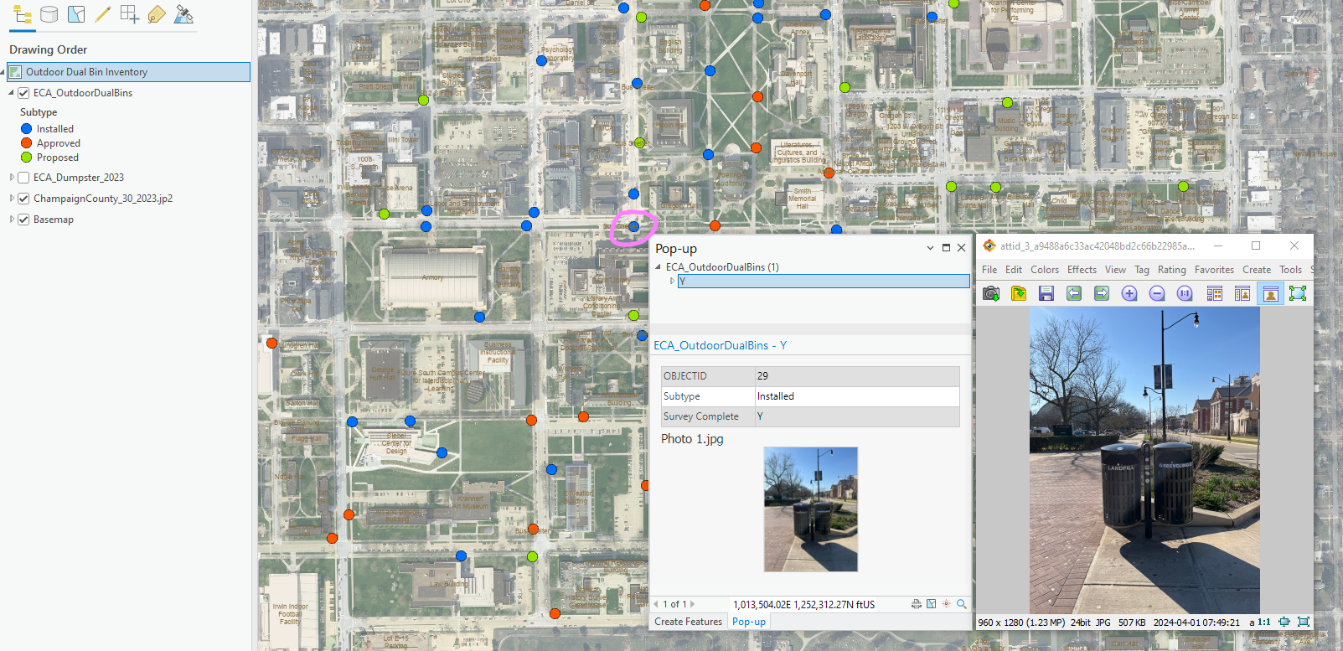Flash the feature with the pop-up flash icon
Viewport: 1343px width, 651px height.
pyautogui.click(x=947, y=604)
